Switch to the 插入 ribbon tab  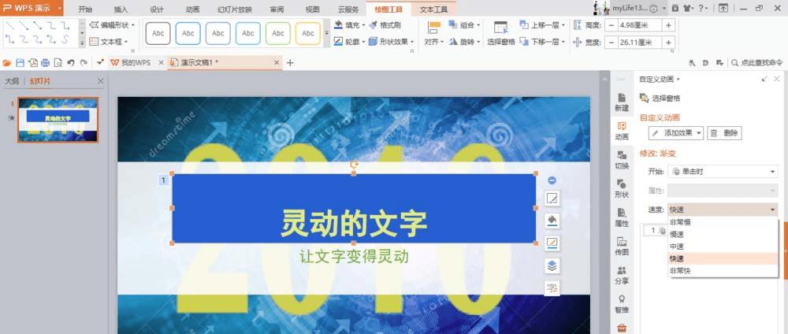coord(121,9)
